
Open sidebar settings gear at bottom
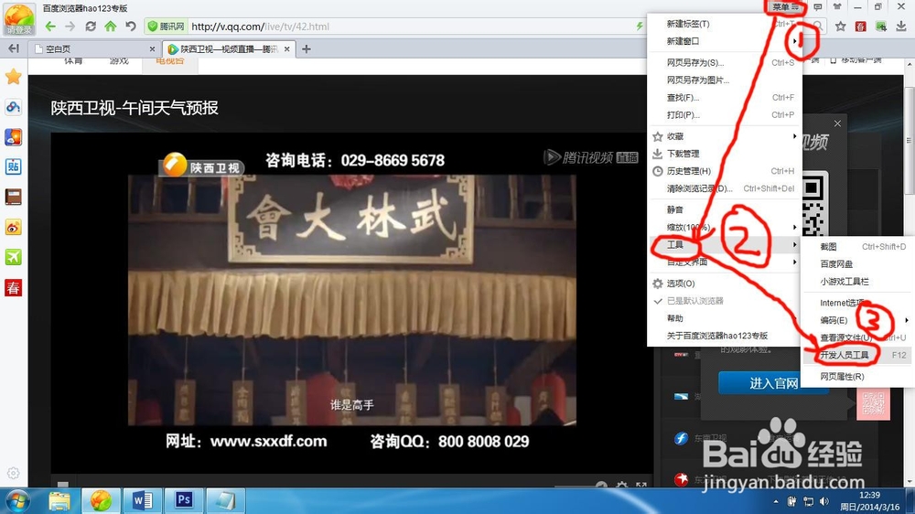(x=13, y=473)
